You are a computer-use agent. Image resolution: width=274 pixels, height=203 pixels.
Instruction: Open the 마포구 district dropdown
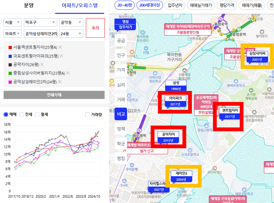(x=40, y=22)
